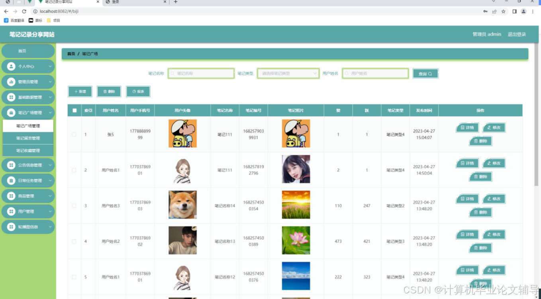The width and height of the screenshot is (541, 299).
Task: Check the checkbox for index 2 row
Action: pyautogui.click(x=74, y=170)
